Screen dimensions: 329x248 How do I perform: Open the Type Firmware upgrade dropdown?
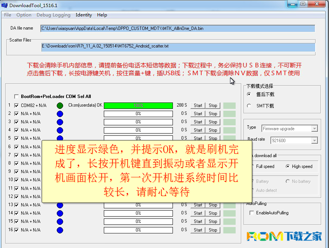point(314,128)
